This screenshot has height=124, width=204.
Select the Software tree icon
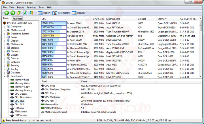click(8, 62)
